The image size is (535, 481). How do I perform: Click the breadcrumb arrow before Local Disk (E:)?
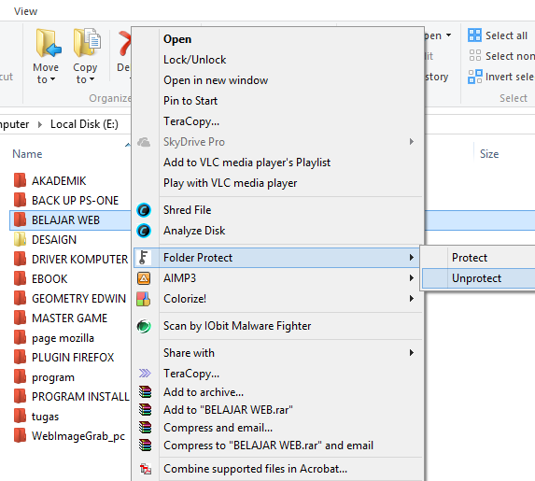pos(40,124)
